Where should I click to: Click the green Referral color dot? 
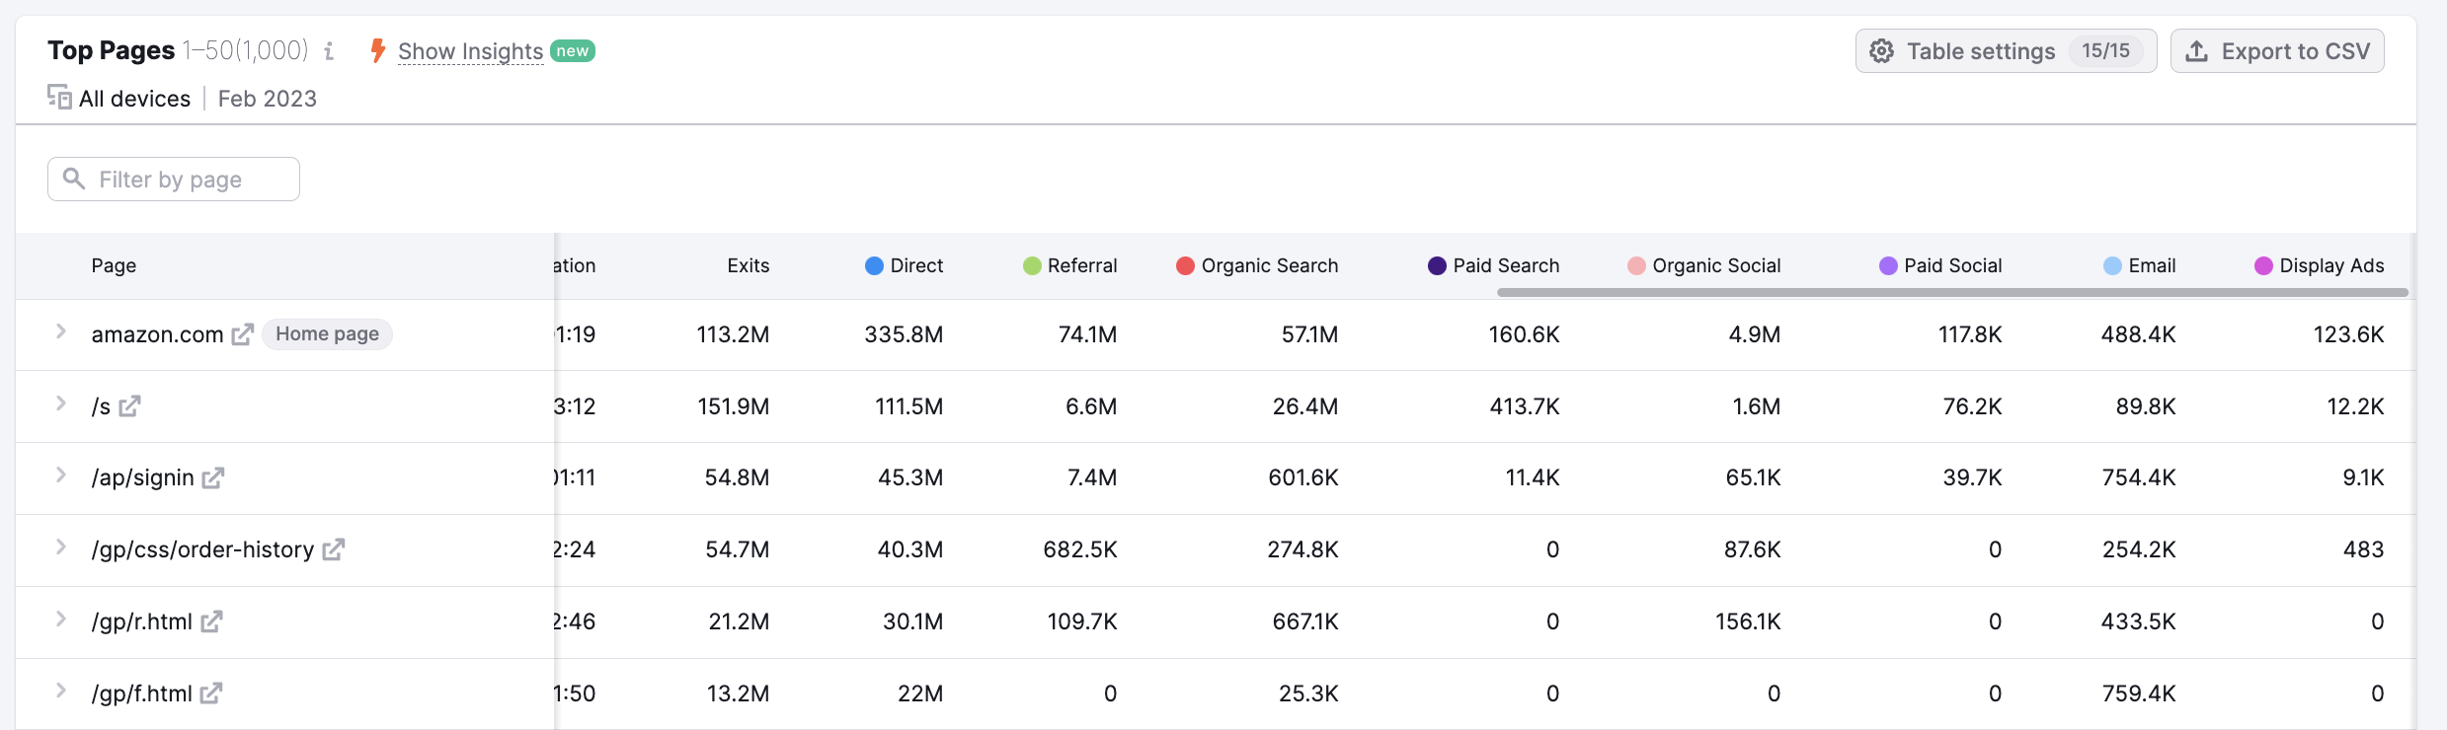click(1032, 265)
